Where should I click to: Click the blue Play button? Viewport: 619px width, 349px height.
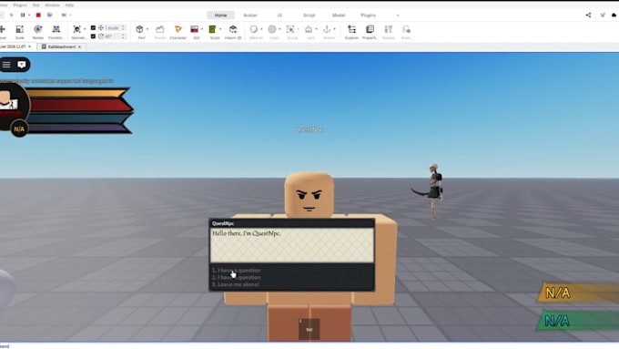12,15
